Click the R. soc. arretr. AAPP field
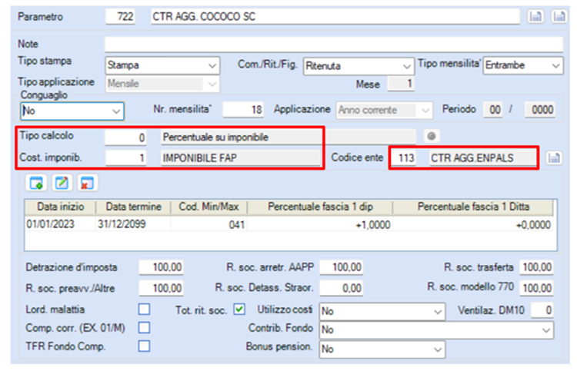This screenshot has width=577, height=374. pos(341,267)
